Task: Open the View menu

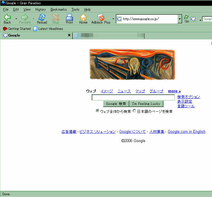Action: coord(27,9)
